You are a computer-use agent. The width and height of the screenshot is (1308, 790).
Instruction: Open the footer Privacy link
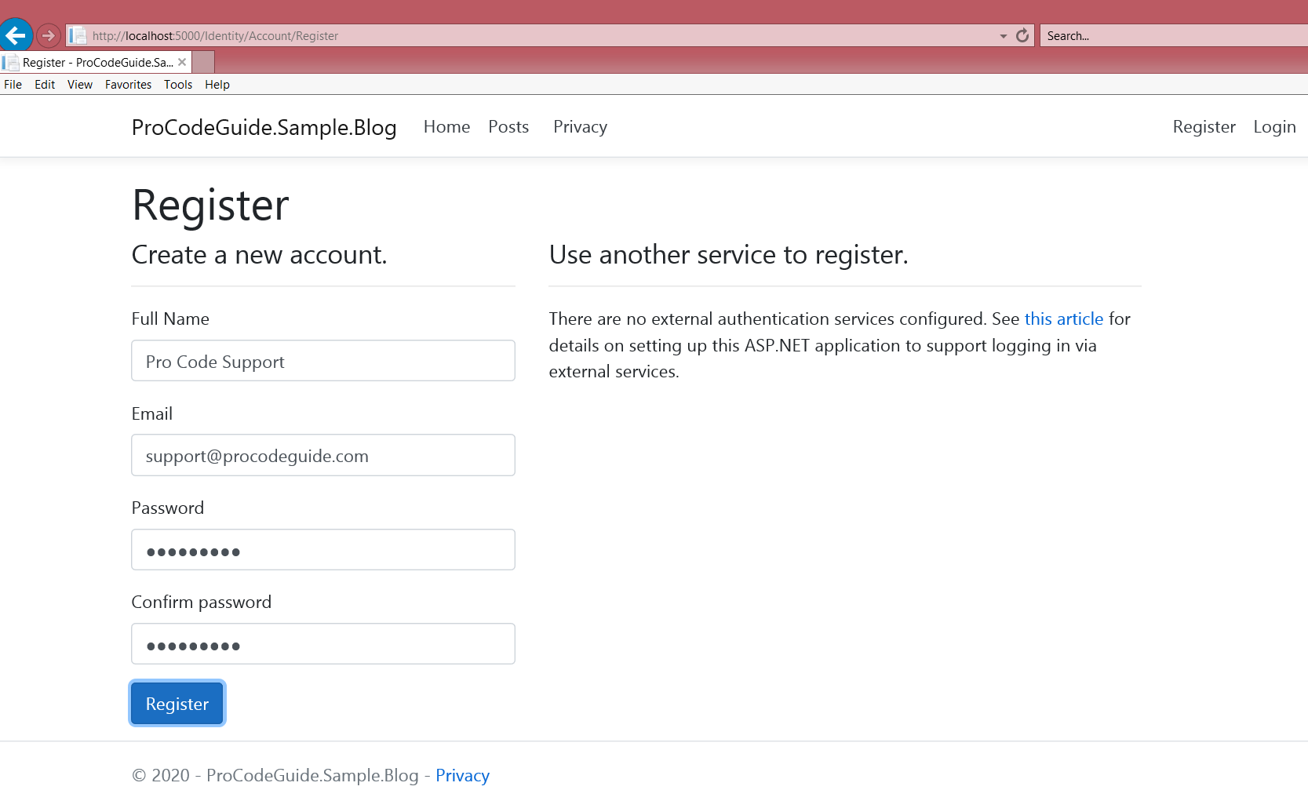coord(462,775)
